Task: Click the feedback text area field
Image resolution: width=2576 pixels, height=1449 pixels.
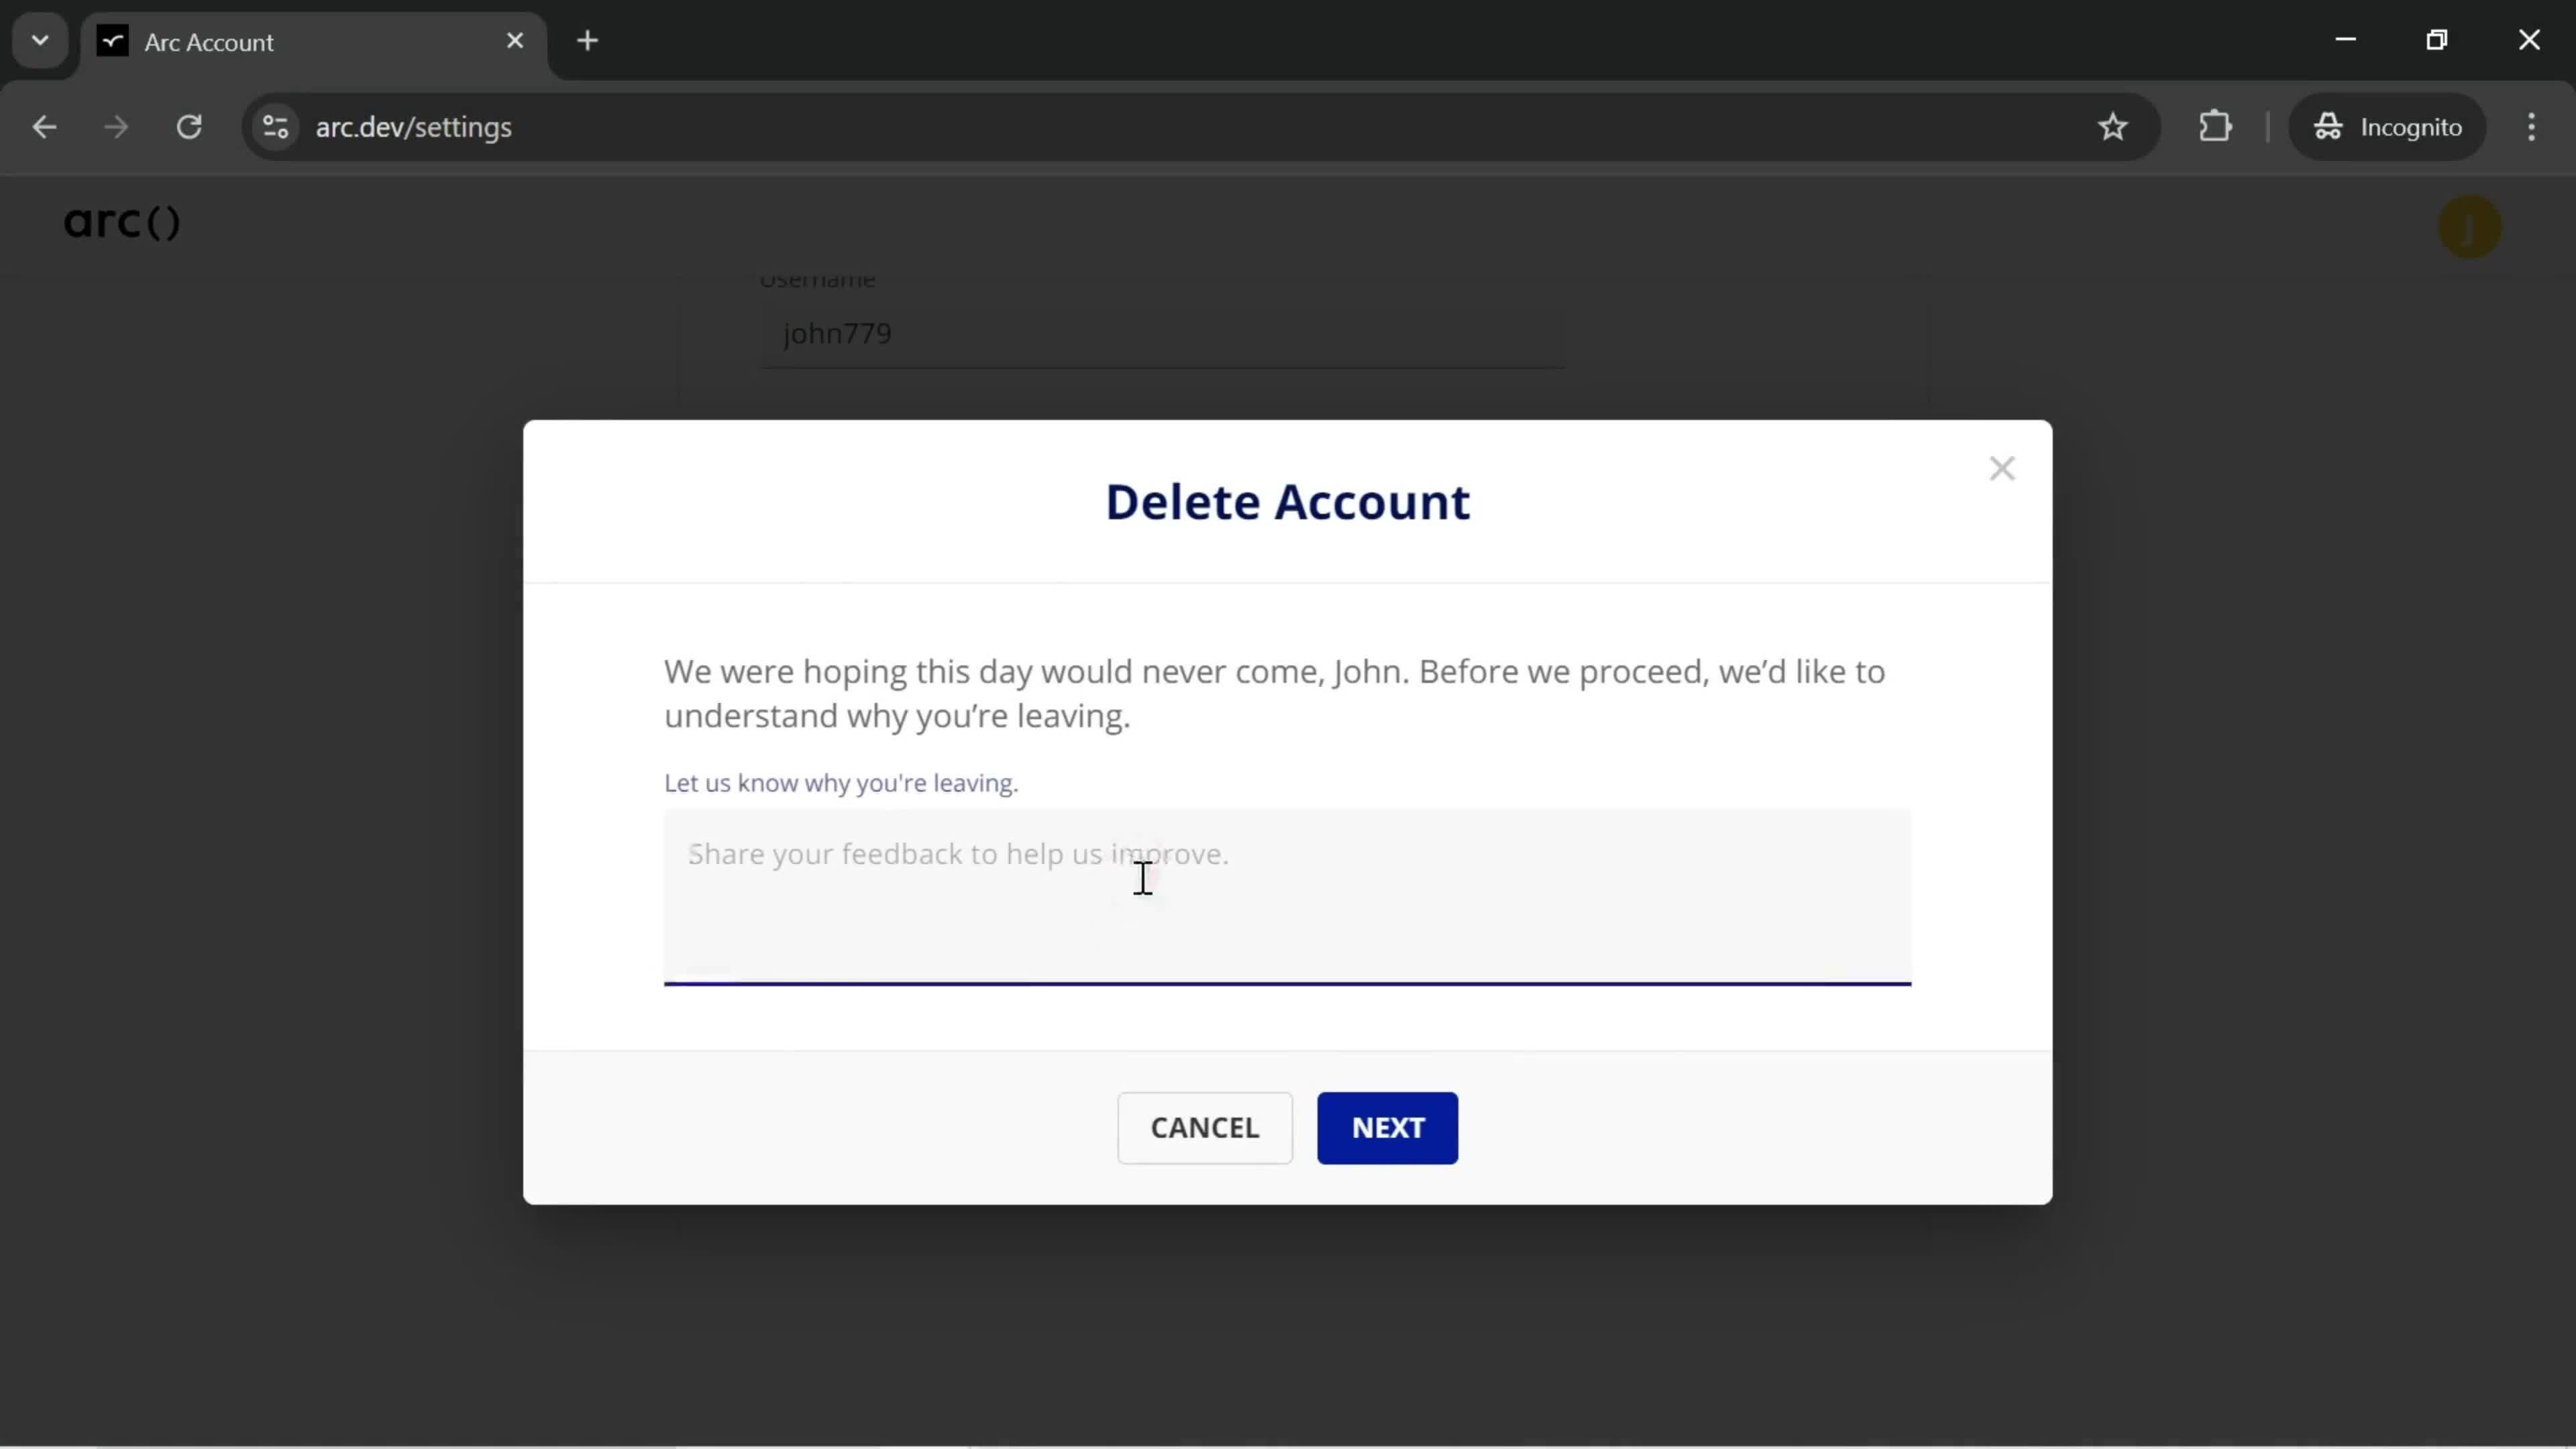Action: tap(1288, 896)
